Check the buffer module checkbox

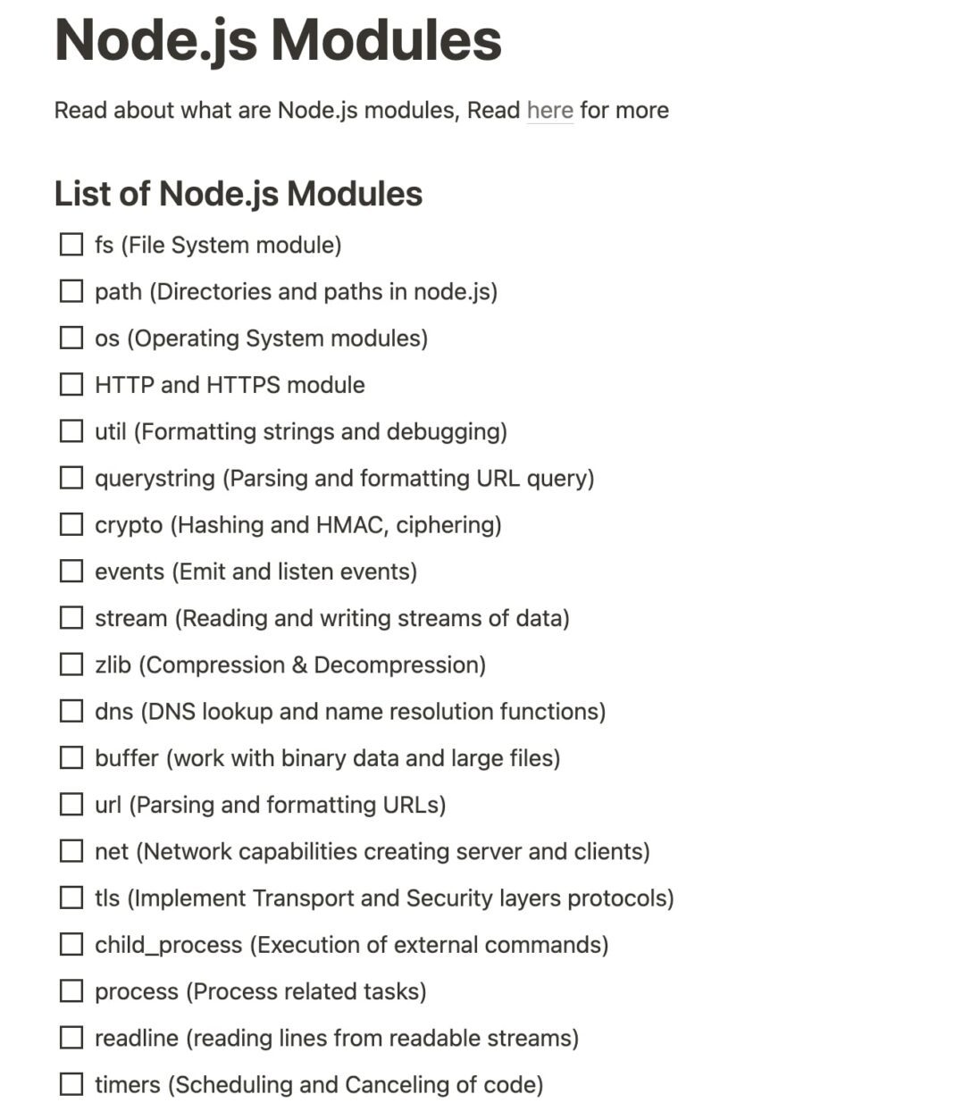click(x=71, y=757)
